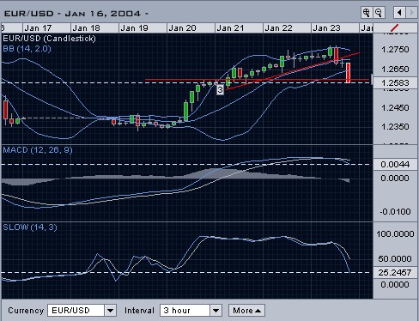Click the 1.2450 price axis label
Viewport: 419px width, 321px height.
tap(395, 108)
